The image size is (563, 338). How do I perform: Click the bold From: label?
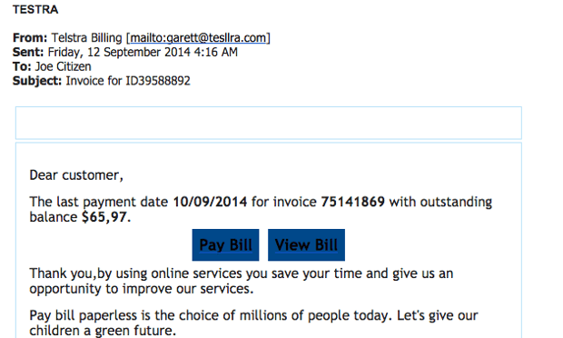point(30,38)
